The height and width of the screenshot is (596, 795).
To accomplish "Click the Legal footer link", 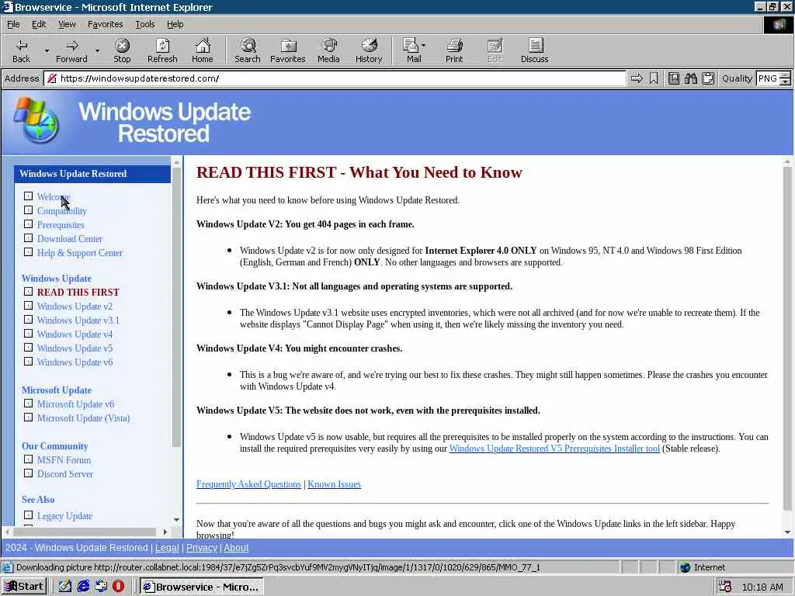I will [167, 548].
